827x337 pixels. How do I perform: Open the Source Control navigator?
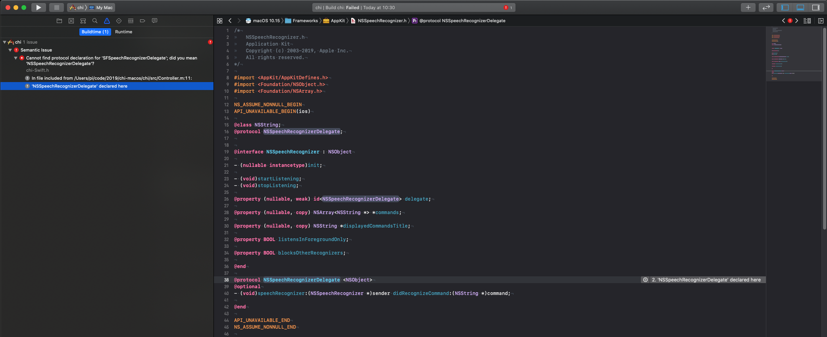click(x=71, y=21)
